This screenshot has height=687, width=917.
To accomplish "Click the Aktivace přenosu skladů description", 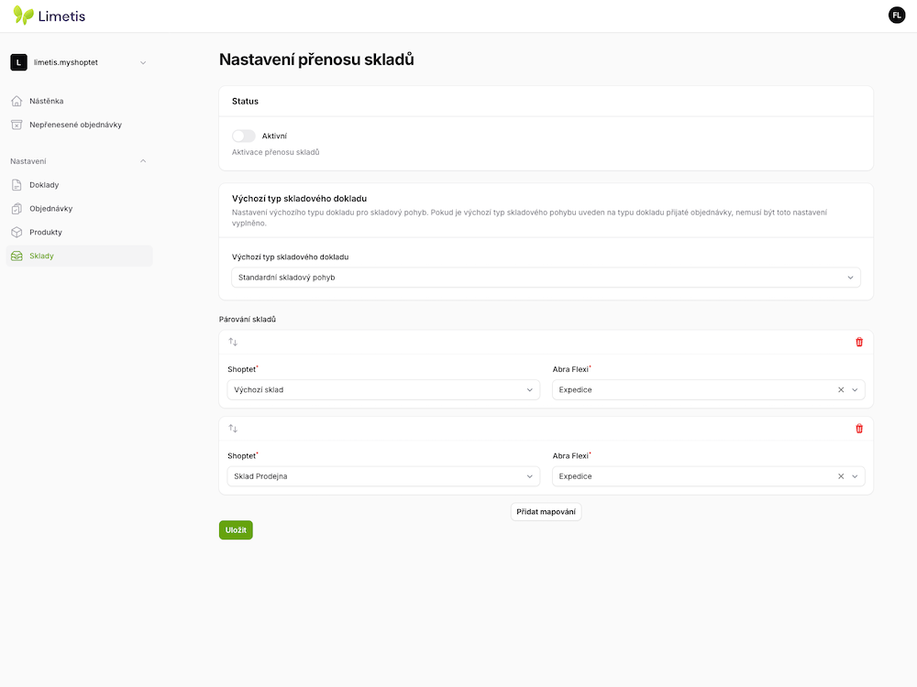I will click(x=275, y=152).
